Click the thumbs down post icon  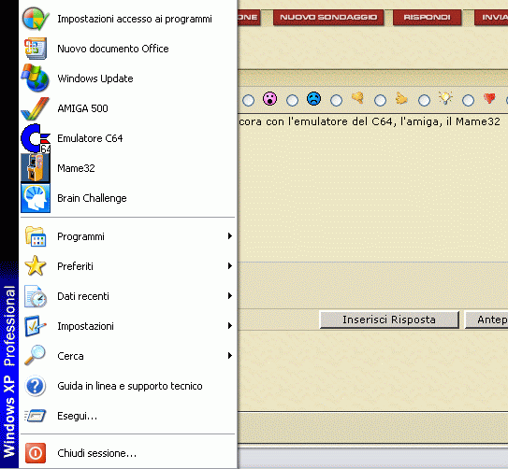(357, 98)
